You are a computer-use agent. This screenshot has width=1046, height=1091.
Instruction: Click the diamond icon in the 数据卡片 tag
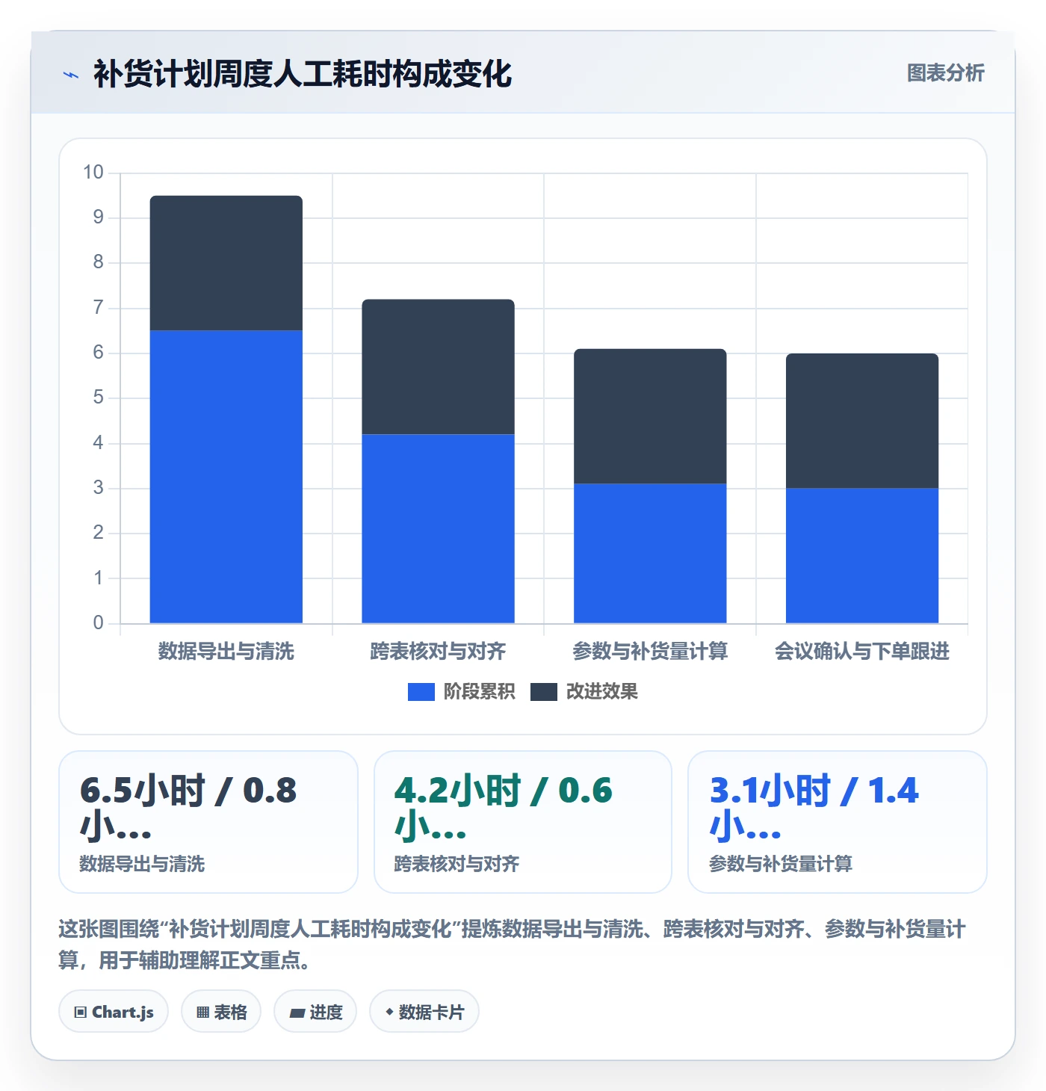(x=389, y=1012)
